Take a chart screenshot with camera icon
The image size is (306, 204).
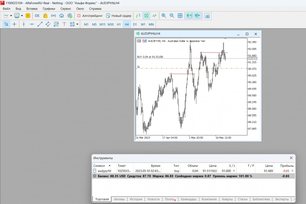coord(207,16)
